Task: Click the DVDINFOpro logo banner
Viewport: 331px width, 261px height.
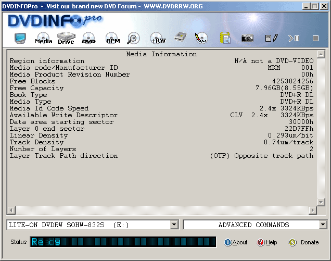Action: pyautogui.click(x=55, y=21)
